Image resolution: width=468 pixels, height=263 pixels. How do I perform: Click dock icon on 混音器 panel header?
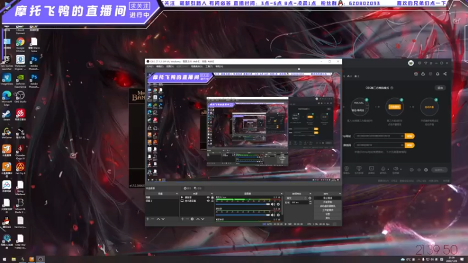281,193
